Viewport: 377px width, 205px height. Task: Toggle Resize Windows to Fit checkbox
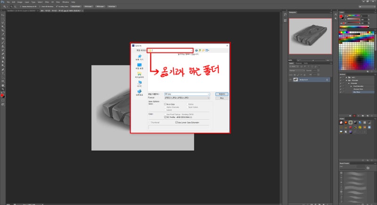pos(20,7)
